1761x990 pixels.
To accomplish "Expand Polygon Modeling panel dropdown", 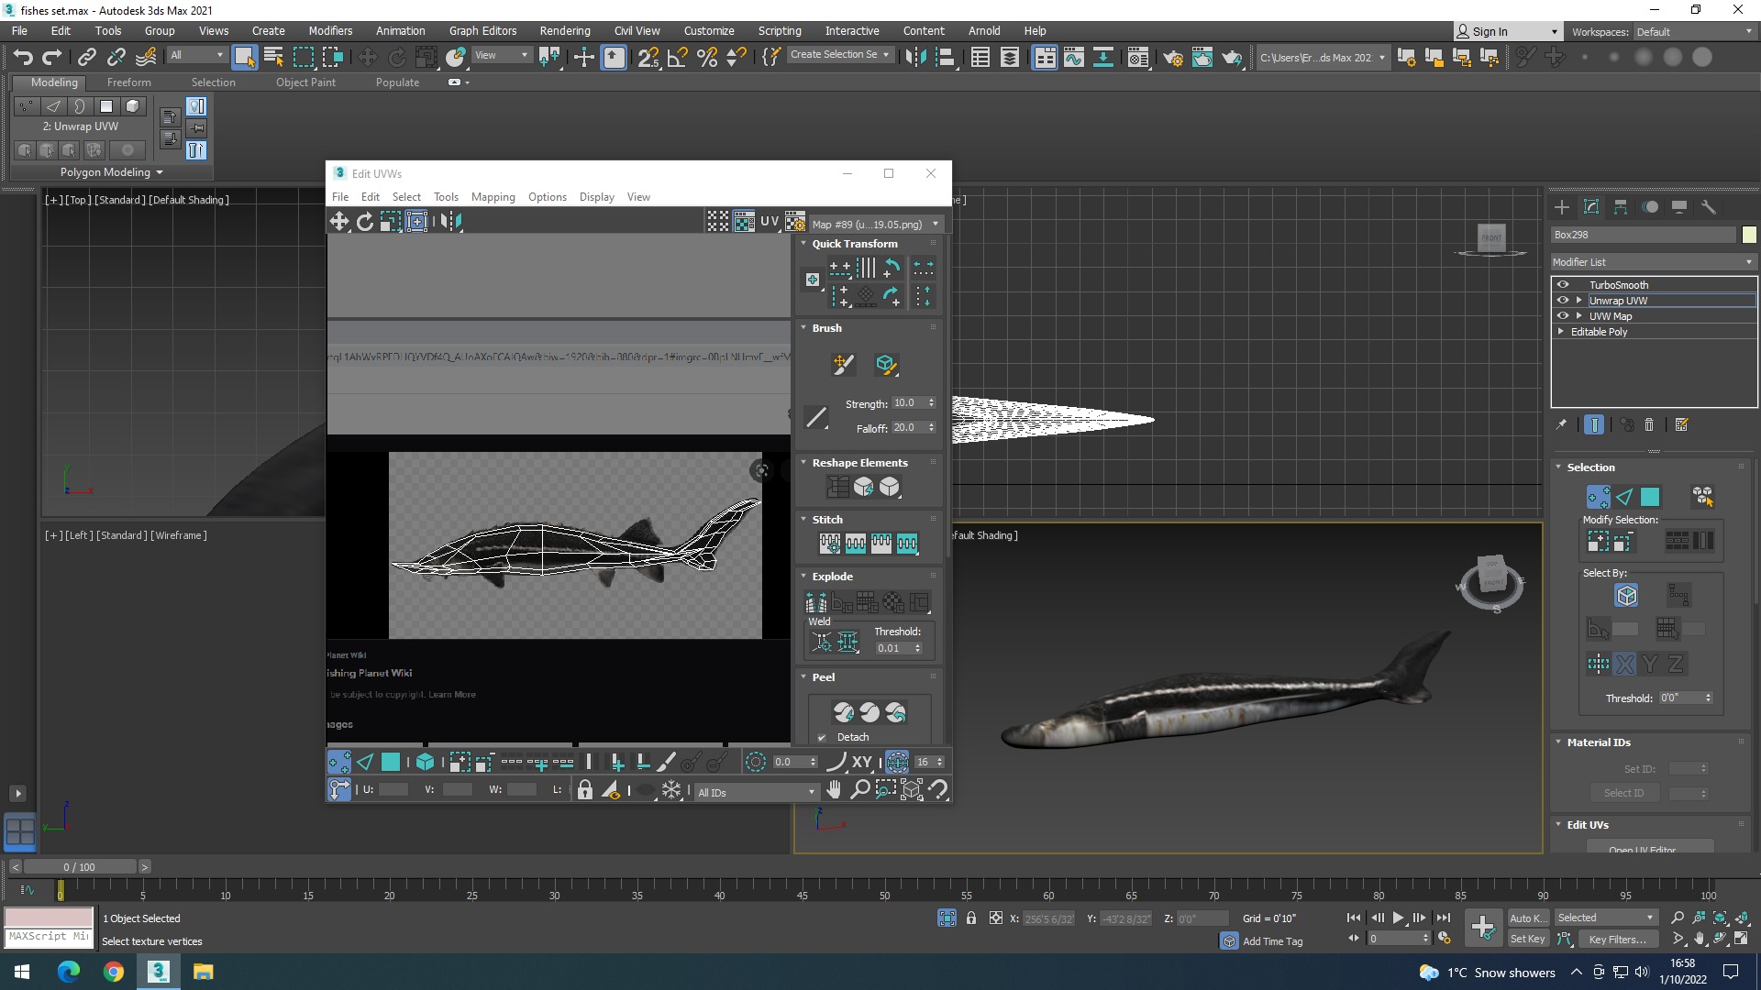I will tap(111, 172).
